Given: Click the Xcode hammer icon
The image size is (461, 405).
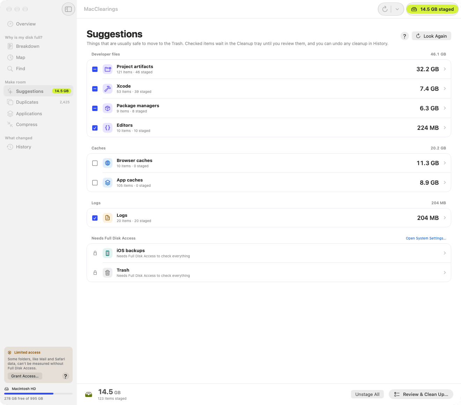Looking at the screenshot, I should [108, 89].
